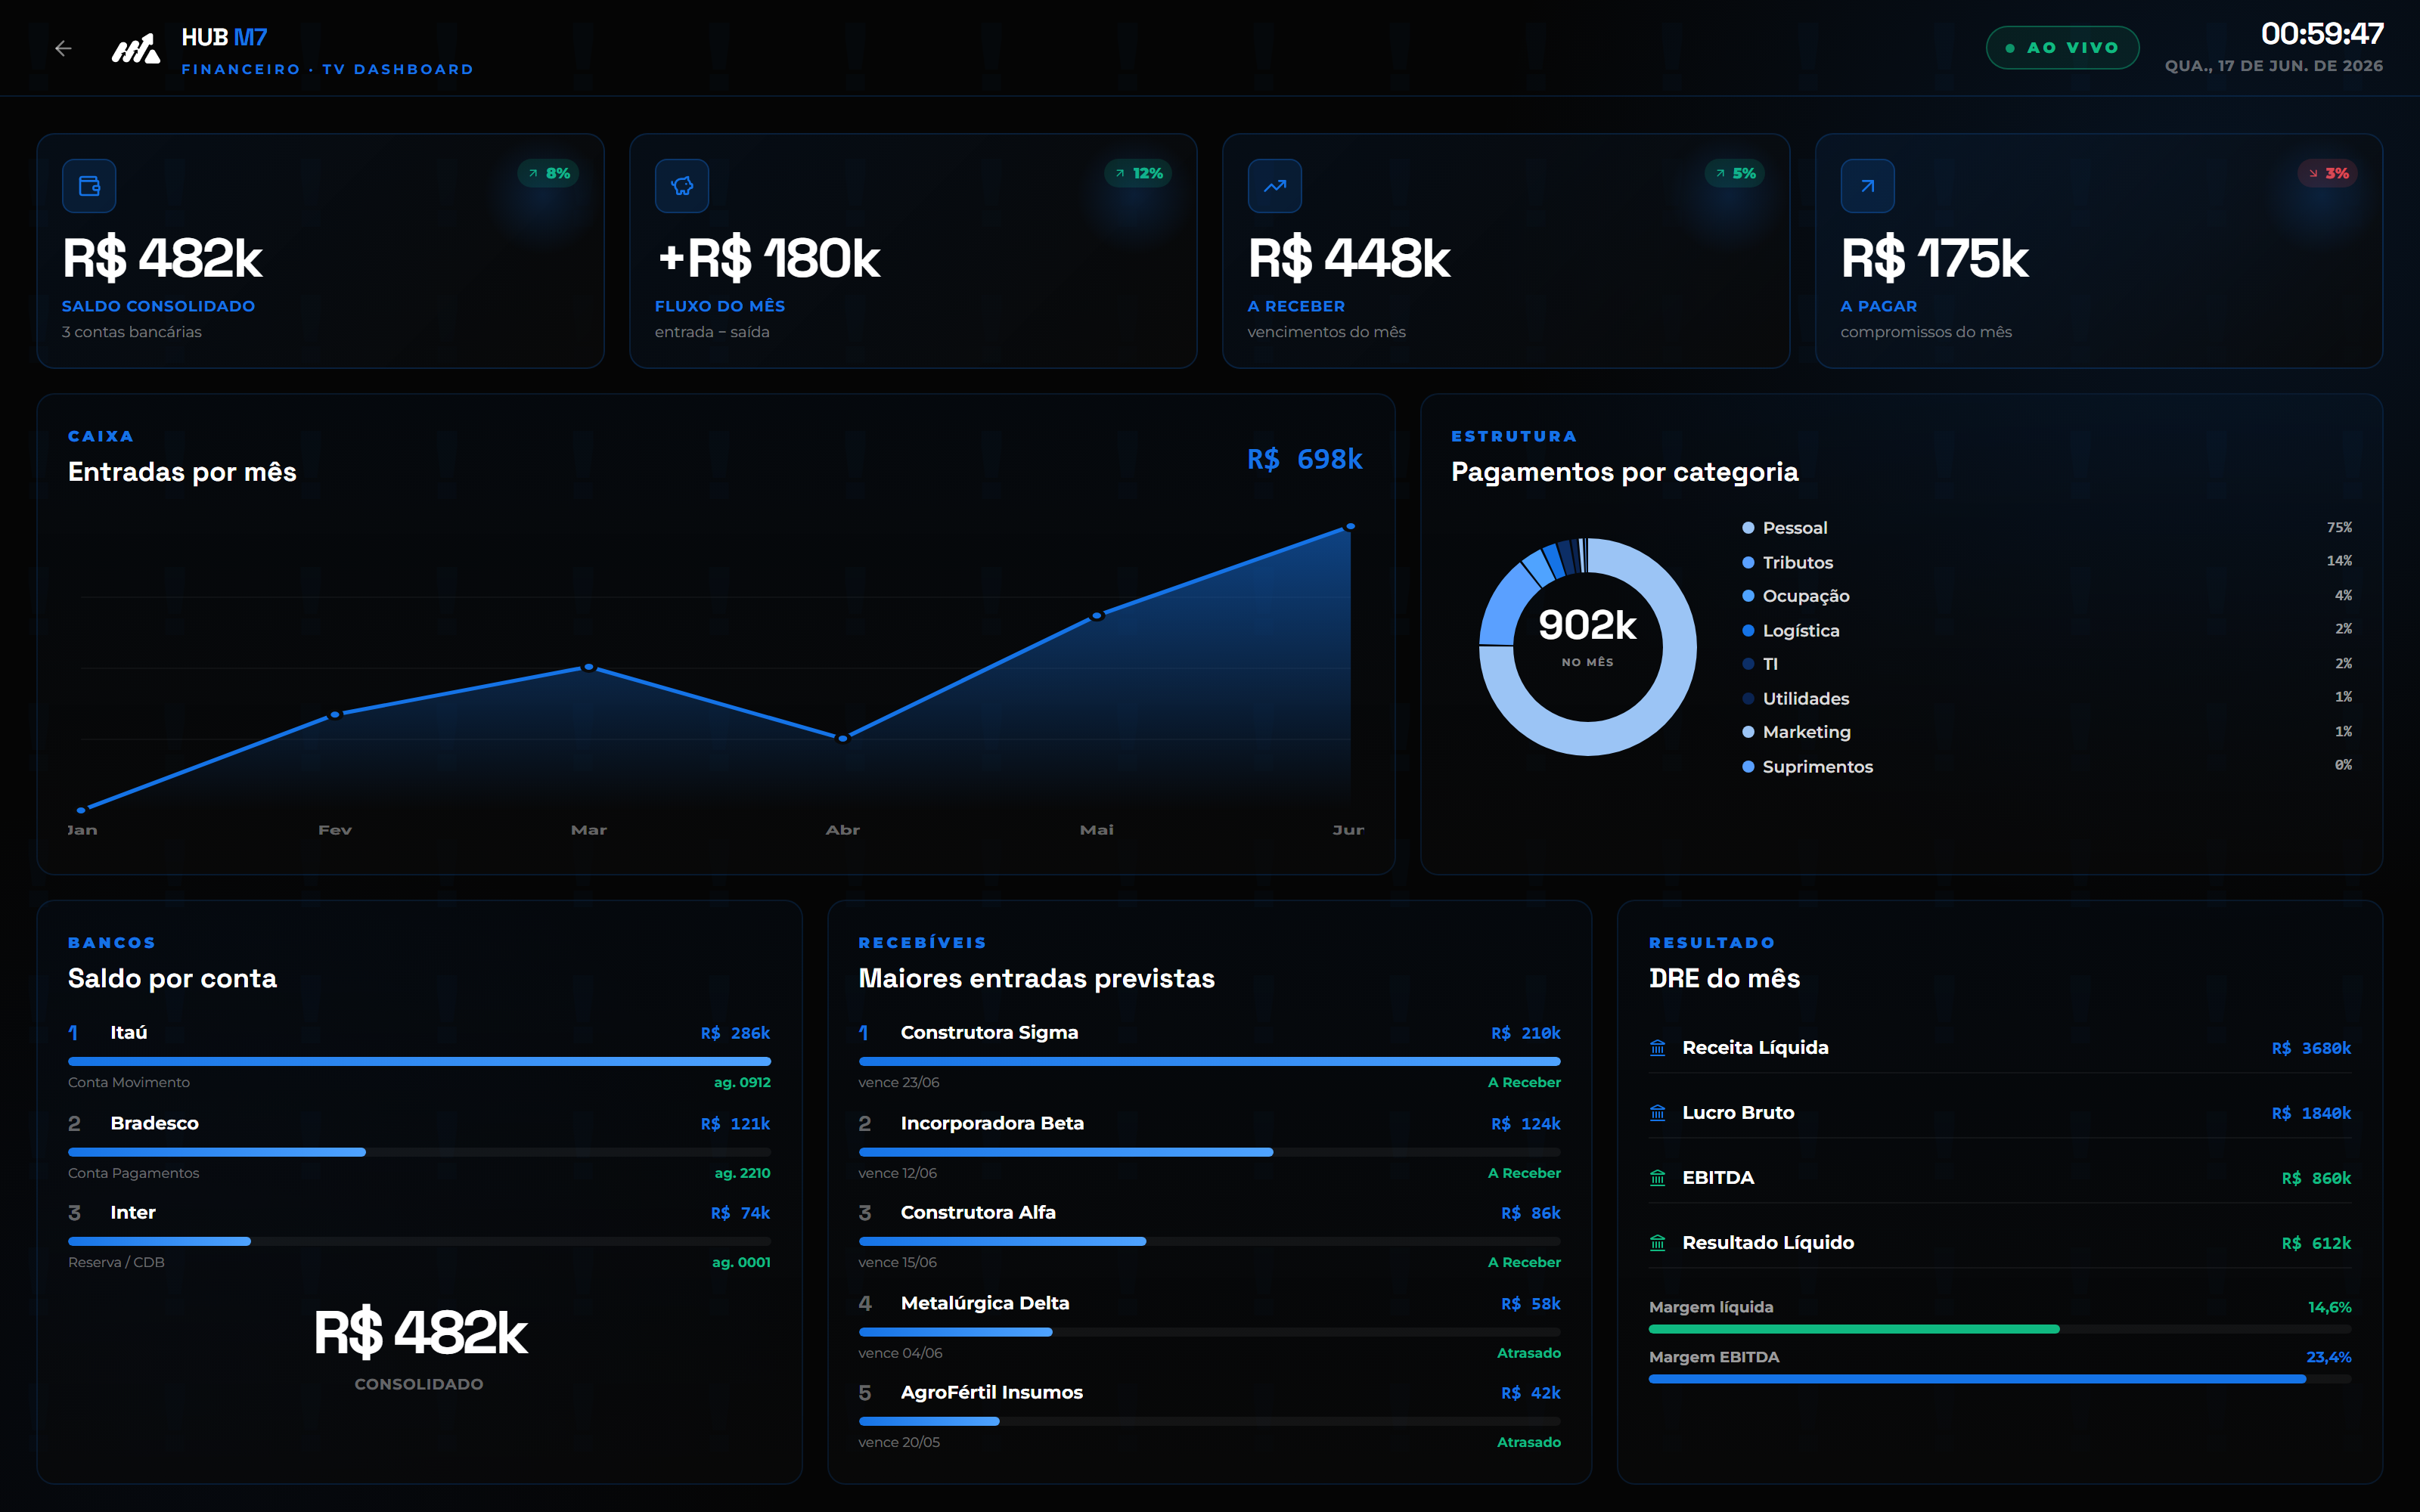The height and width of the screenshot is (1512, 2420).
Task: Click the Bradesco balance progress bar
Action: 419,1152
